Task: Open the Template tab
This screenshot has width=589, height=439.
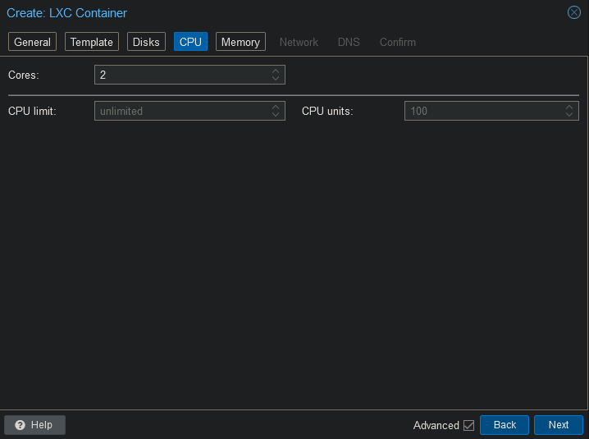Action: coord(91,42)
